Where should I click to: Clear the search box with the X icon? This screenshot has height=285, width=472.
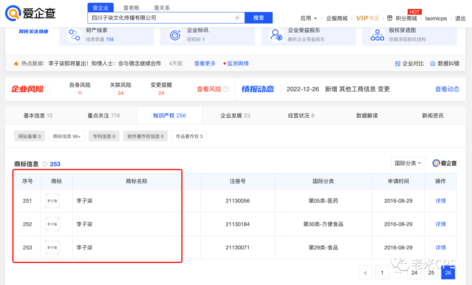tap(237, 18)
